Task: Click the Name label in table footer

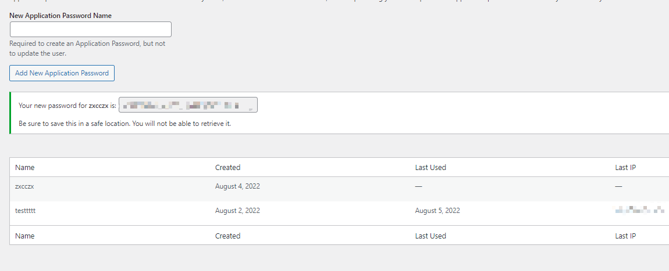Action: click(x=25, y=236)
